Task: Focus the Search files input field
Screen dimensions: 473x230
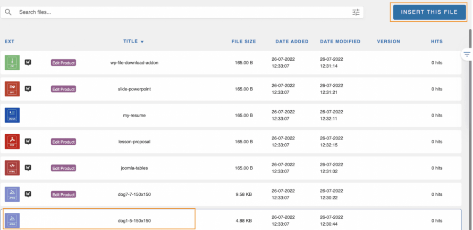Action: pyautogui.click(x=181, y=12)
